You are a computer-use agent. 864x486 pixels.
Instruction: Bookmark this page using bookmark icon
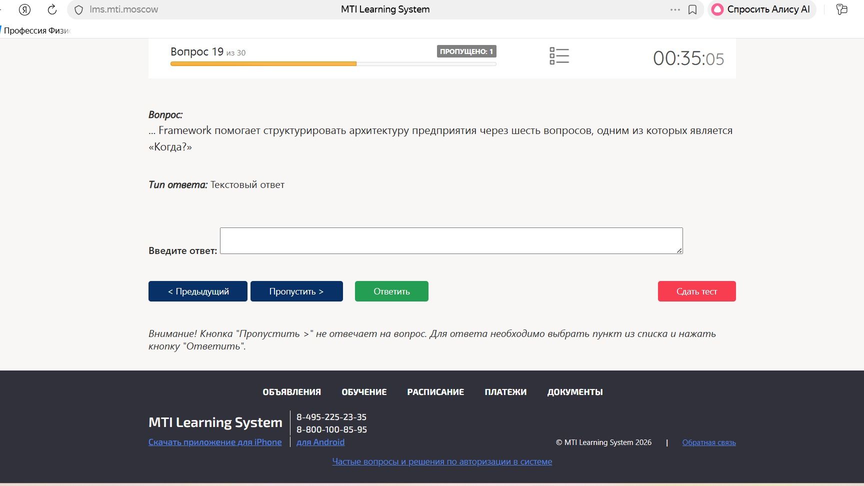click(x=692, y=9)
